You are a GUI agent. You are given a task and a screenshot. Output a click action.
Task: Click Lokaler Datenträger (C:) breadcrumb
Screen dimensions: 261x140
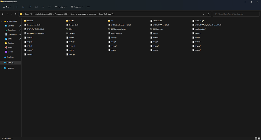(43, 14)
